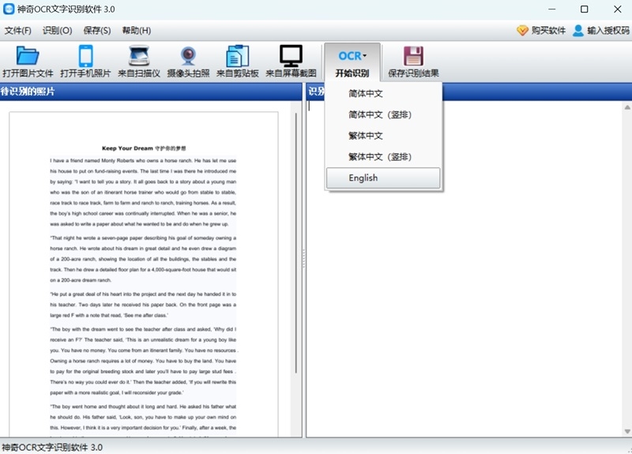Click the 来自屏幕截图 monitor icon

(291, 56)
